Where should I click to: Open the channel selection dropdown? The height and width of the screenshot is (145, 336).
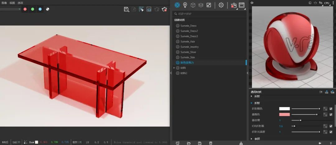10,9
